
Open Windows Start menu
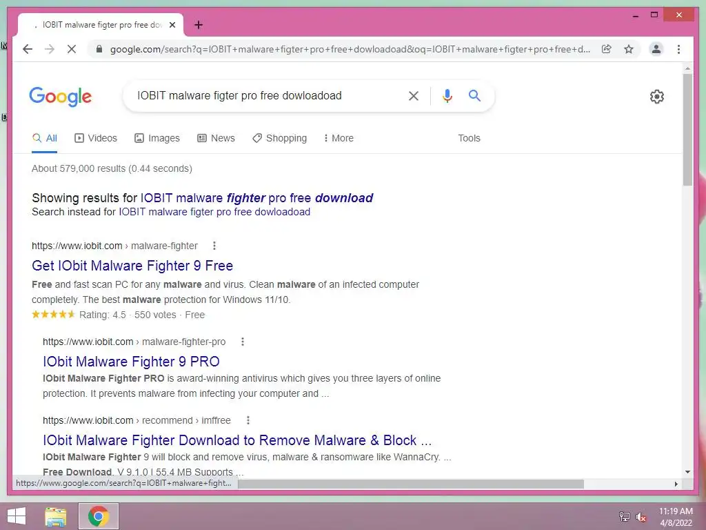(17, 516)
